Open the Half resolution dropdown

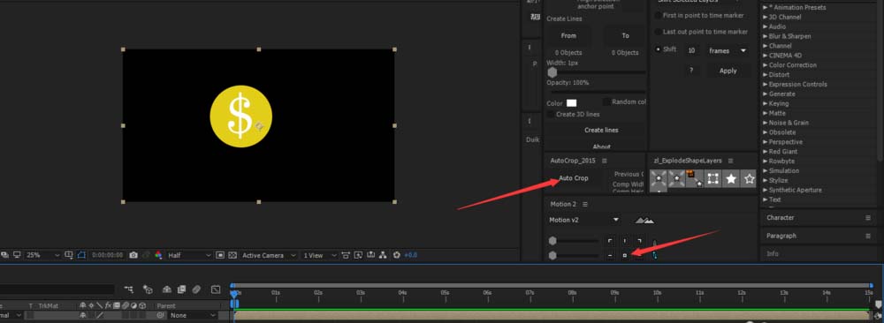189,255
